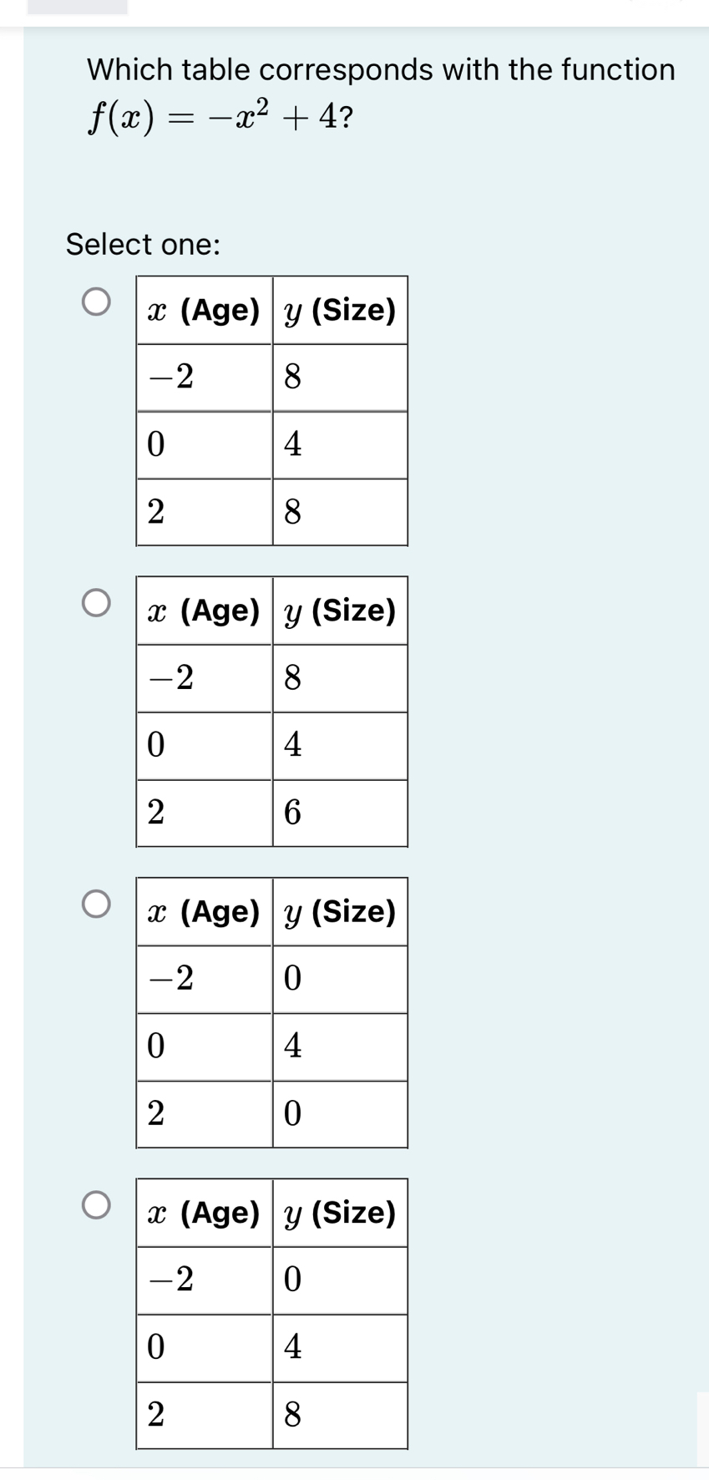Click the "Select one:" label

tap(144, 244)
